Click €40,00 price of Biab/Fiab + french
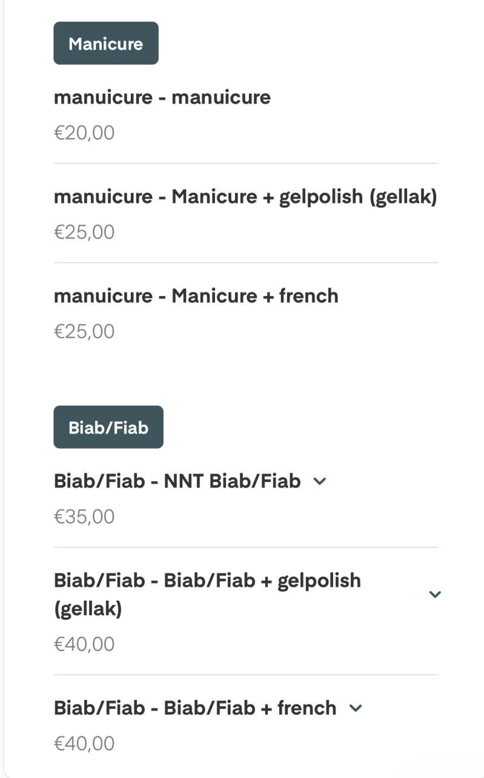Viewport: 484px width, 778px height. pos(84,743)
